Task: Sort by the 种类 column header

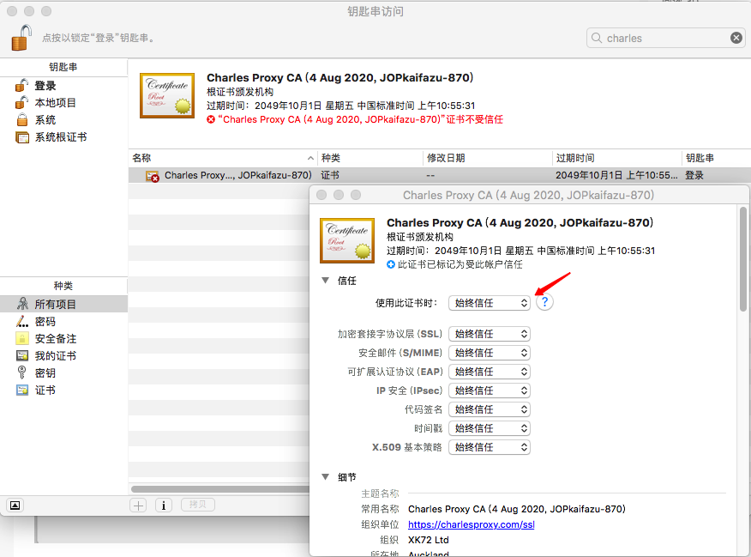Action: point(370,158)
